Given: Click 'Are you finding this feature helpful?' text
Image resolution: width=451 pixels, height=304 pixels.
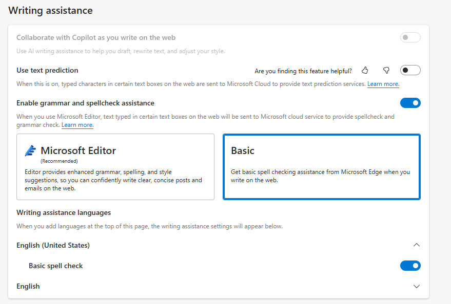Looking at the screenshot, I should coord(303,71).
